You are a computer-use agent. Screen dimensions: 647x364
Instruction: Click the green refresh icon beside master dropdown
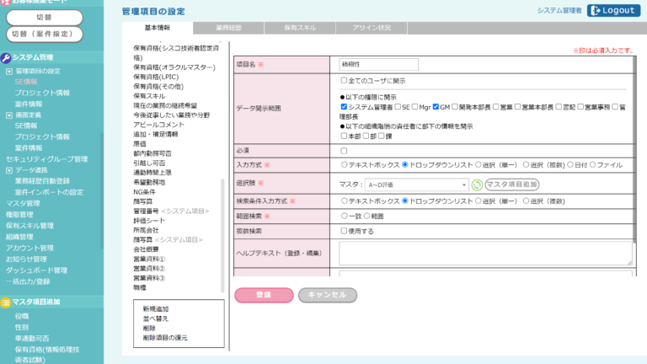pos(477,185)
